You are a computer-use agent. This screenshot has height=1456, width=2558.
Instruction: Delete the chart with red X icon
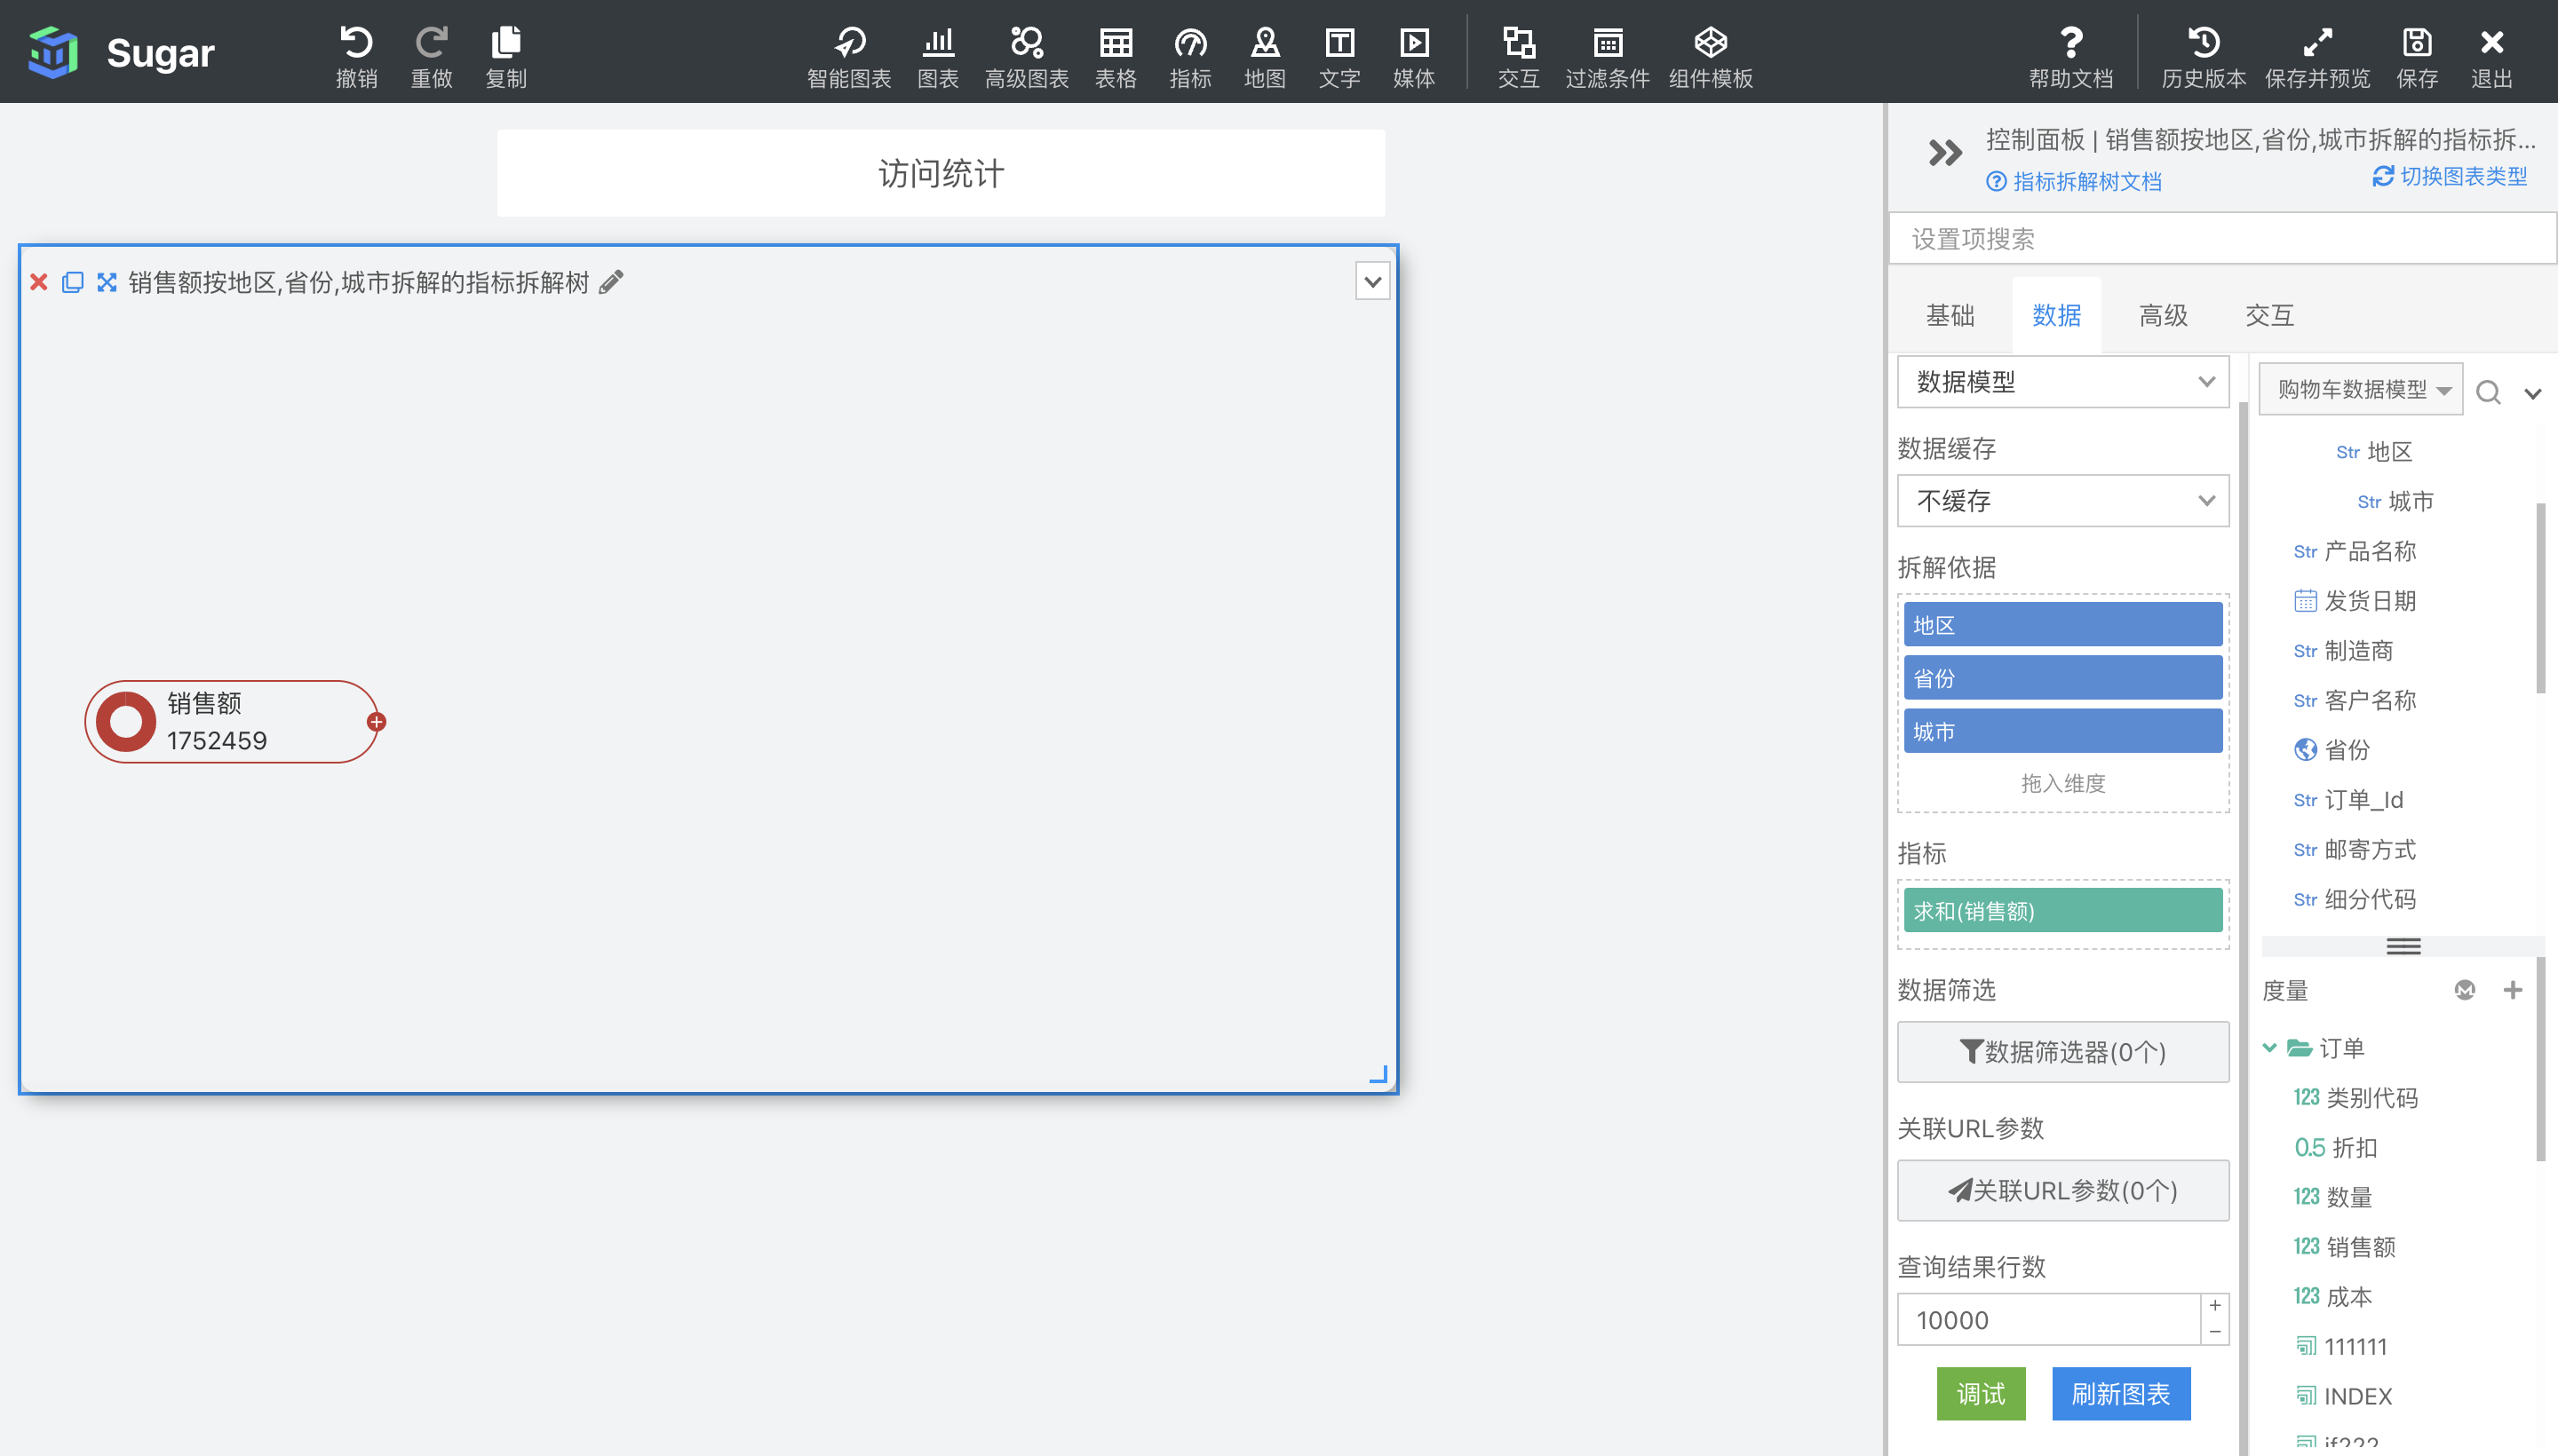[x=39, y=282]
